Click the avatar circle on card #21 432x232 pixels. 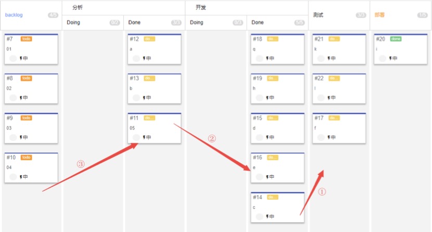[321, 58]
